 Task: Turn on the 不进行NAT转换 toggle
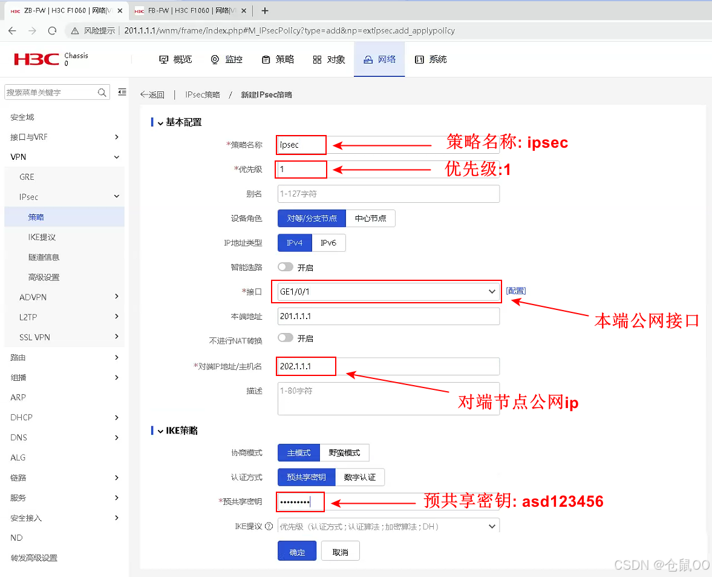[284, 338]
